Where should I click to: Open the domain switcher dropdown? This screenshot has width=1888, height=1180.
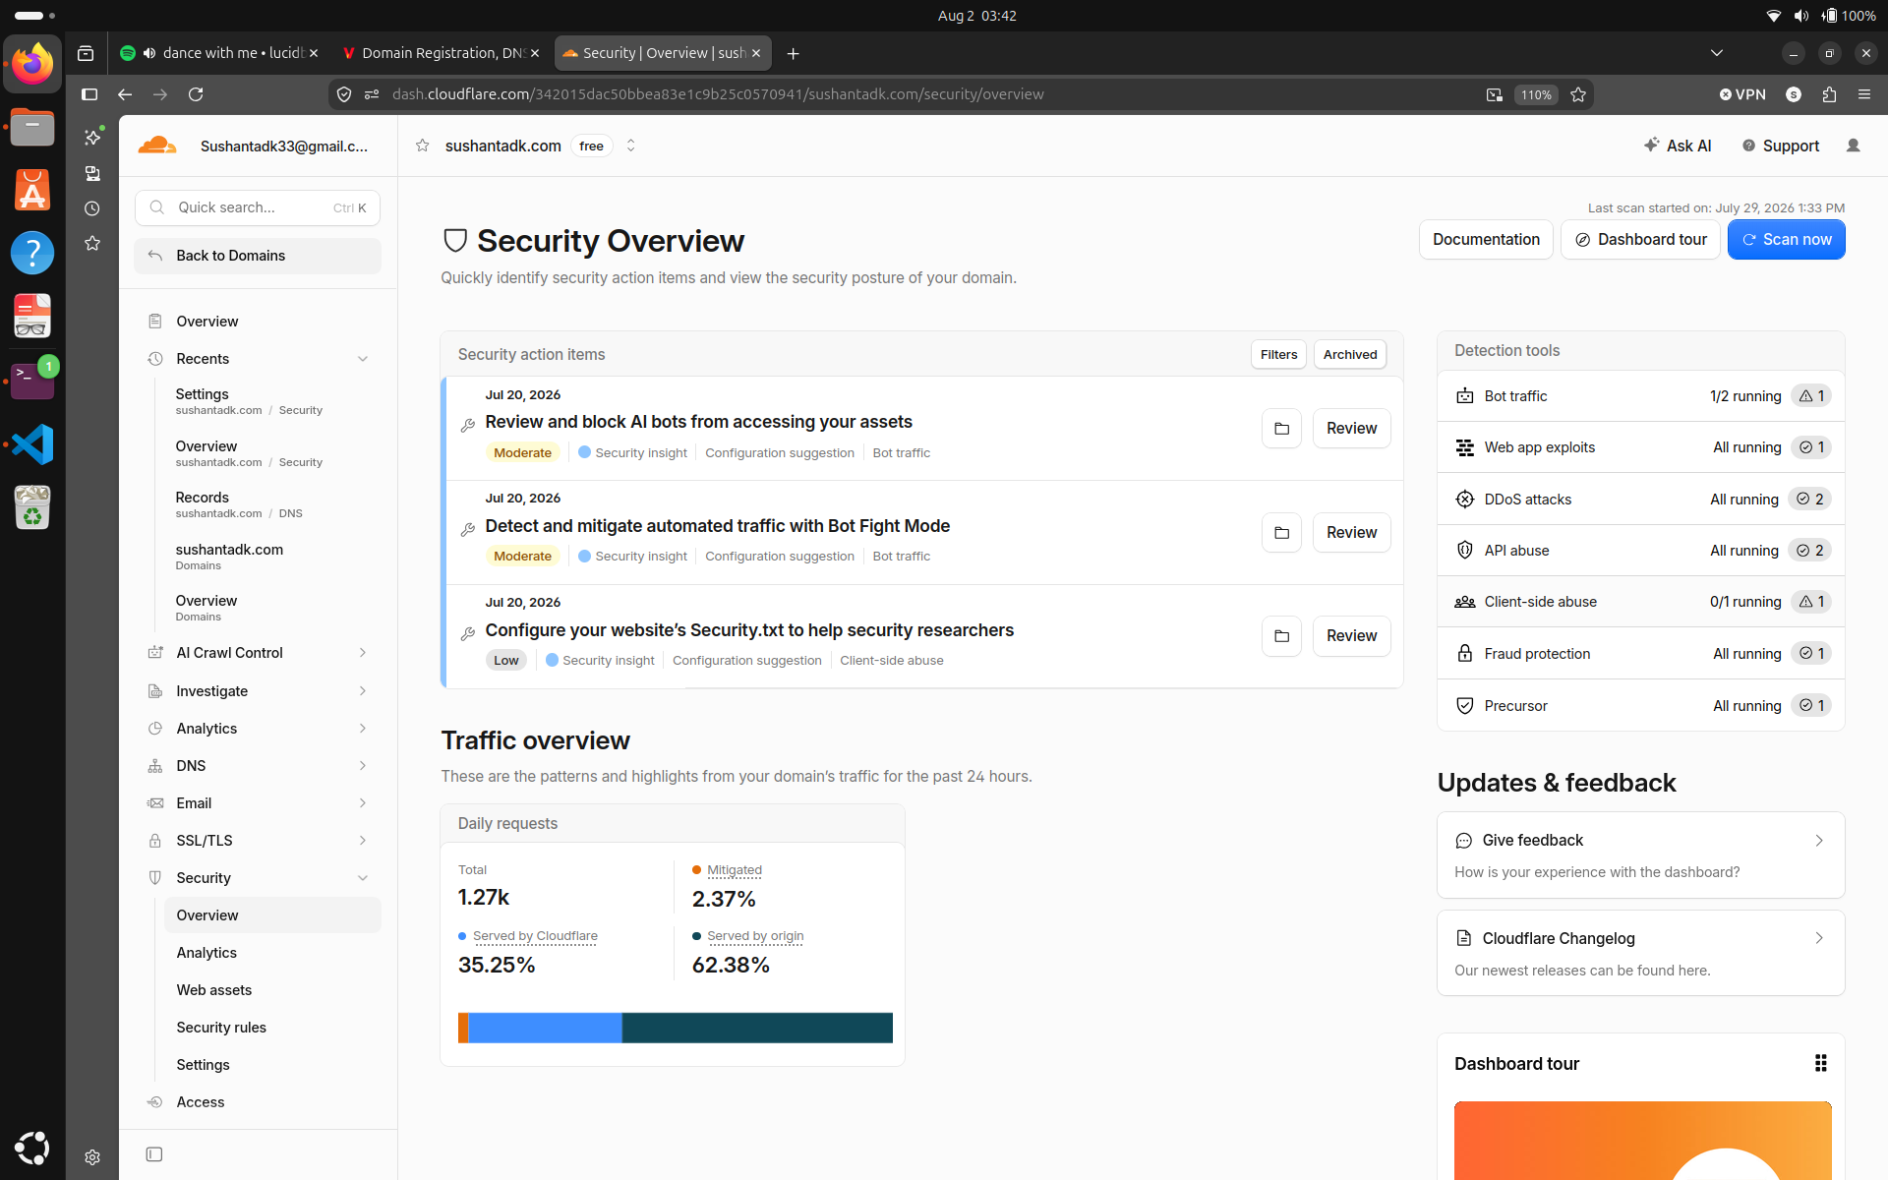(631, 146)
